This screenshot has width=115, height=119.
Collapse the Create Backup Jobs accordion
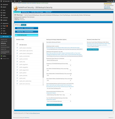pyautogui.click(x=27, y=35)
